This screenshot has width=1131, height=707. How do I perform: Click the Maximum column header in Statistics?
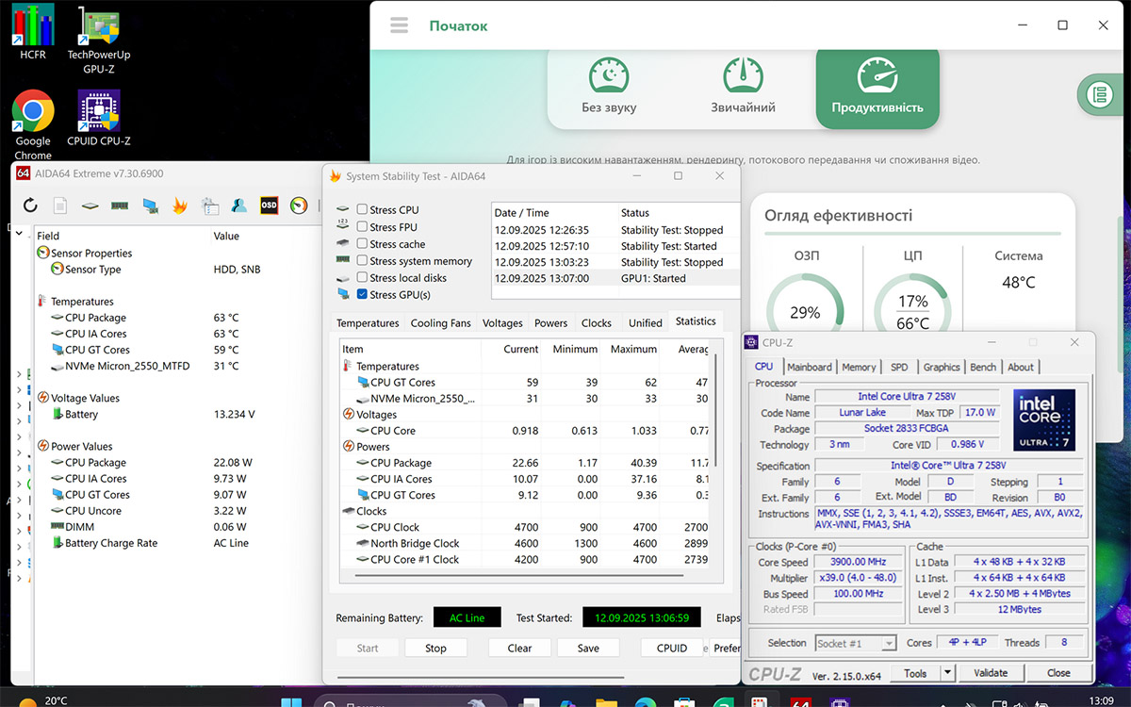click(x=633, y=349)
